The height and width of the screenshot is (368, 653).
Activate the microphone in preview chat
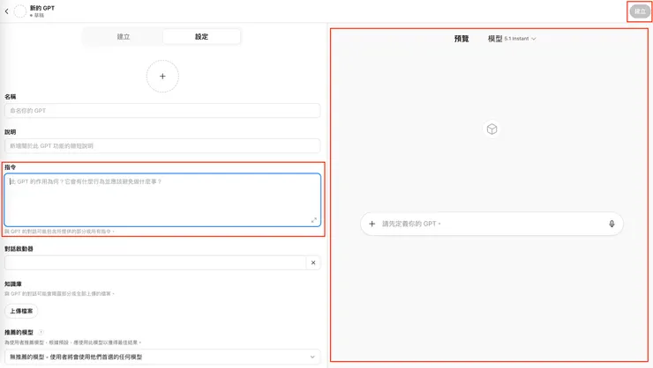tap(612, 224)
